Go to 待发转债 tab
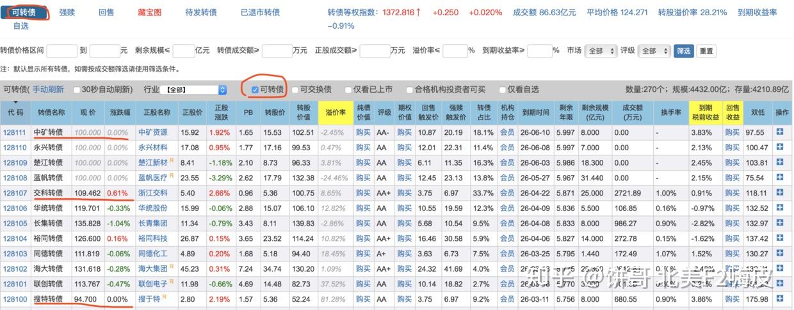Image resolution: width=794 pixels, height=310 pixels. (201, 12)
